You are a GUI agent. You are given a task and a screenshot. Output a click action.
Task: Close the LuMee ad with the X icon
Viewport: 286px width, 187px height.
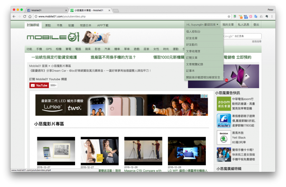point(206,96)
